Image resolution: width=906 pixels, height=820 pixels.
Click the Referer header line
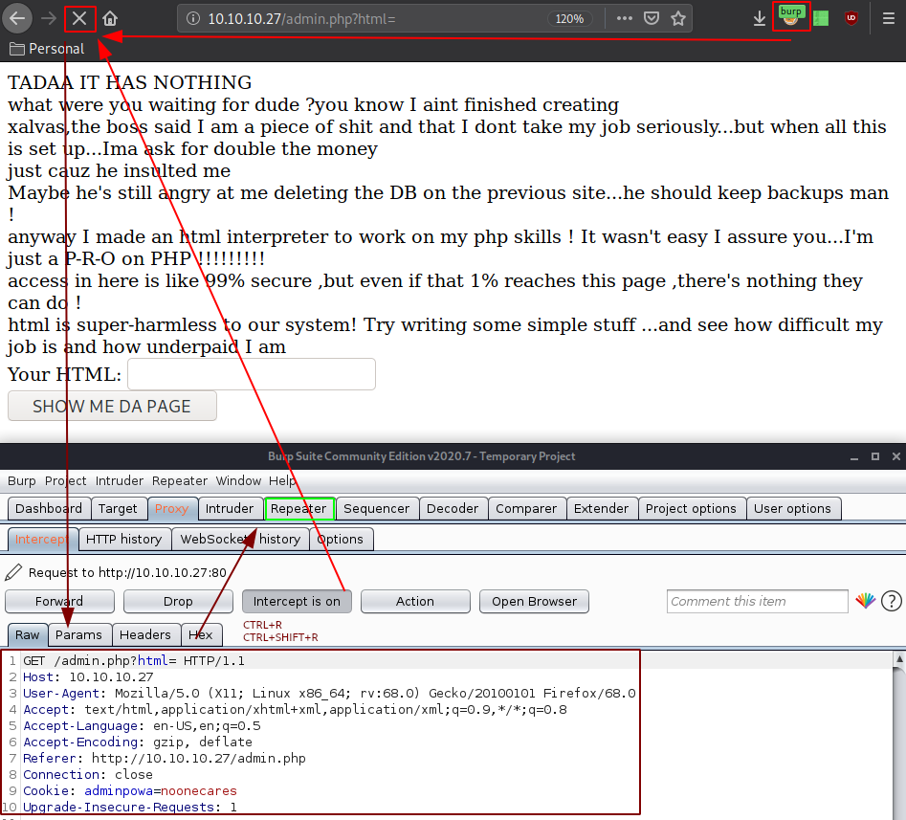165,758
